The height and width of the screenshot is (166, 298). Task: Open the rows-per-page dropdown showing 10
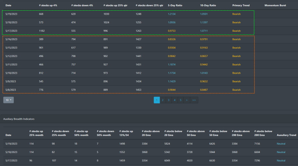pos(8,100)
